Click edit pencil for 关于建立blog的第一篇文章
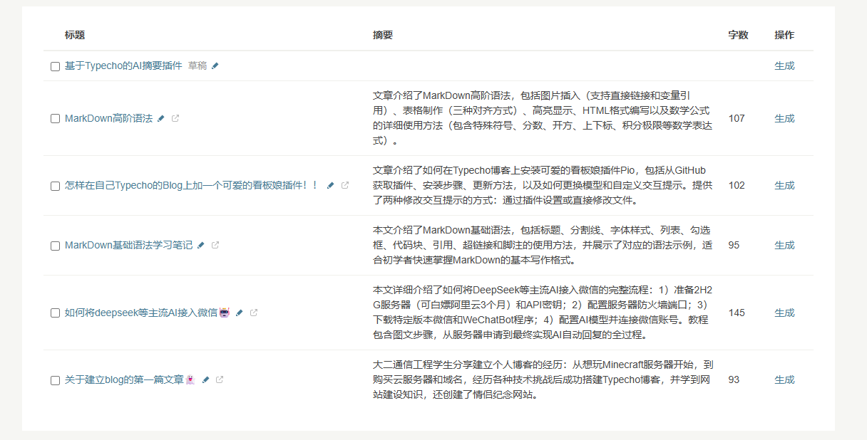This screenshot has height=440, width=867. [205, 379]
